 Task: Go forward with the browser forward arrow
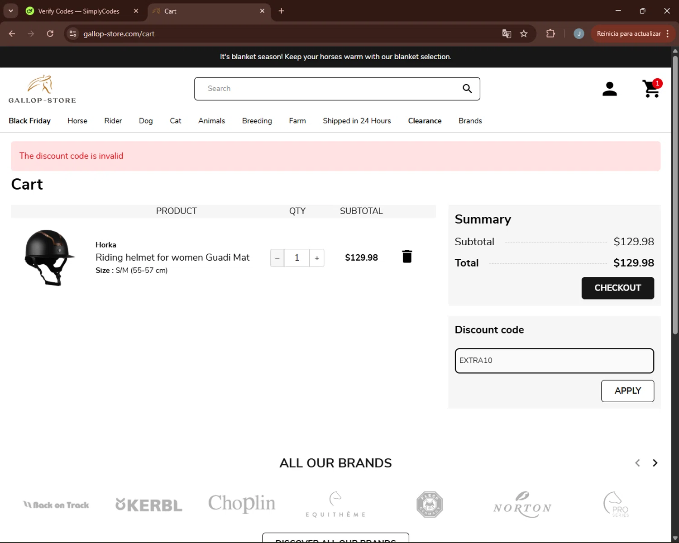(31, 33)
